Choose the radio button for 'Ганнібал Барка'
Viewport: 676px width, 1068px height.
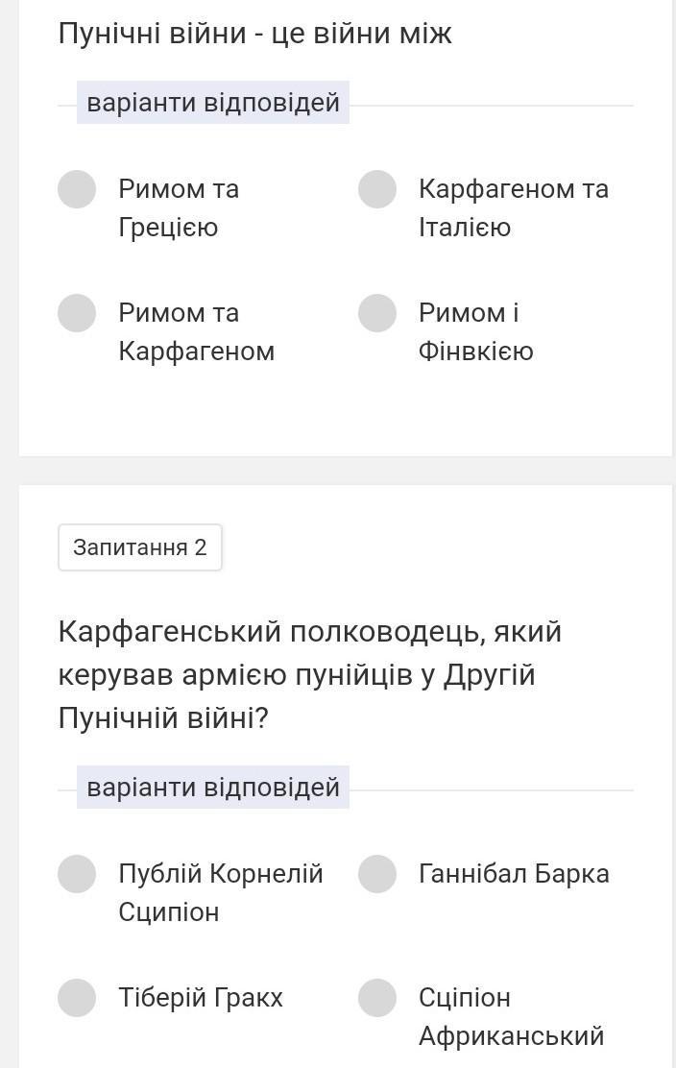pyautogui.click(x=377, y=874)
